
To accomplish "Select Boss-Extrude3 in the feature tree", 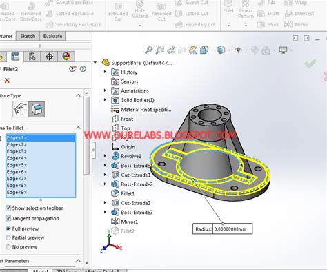I will tap(132, 212).
